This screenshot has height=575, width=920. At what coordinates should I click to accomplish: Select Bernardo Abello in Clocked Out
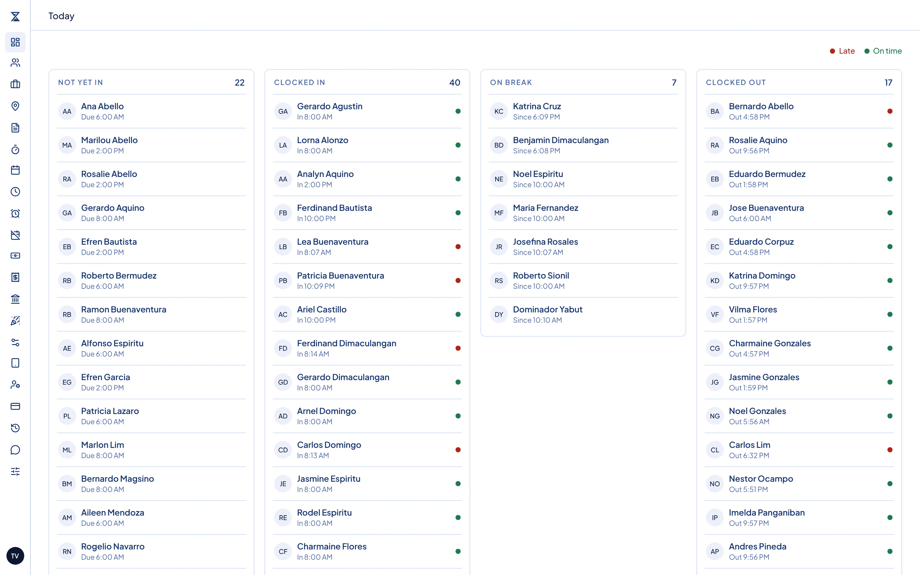799,111
